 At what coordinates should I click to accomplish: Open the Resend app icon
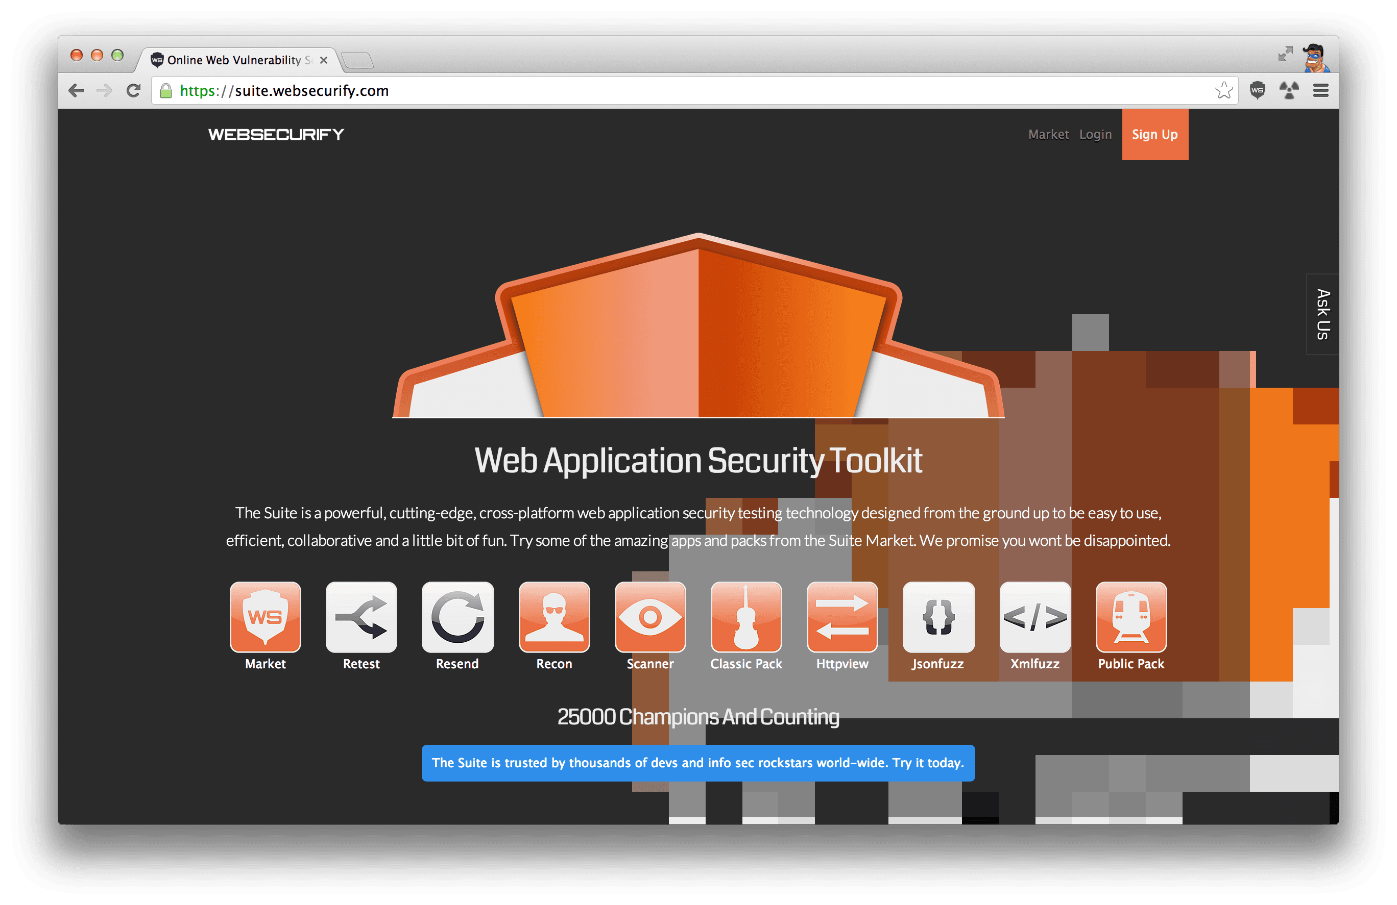click(x=457, y=616)
